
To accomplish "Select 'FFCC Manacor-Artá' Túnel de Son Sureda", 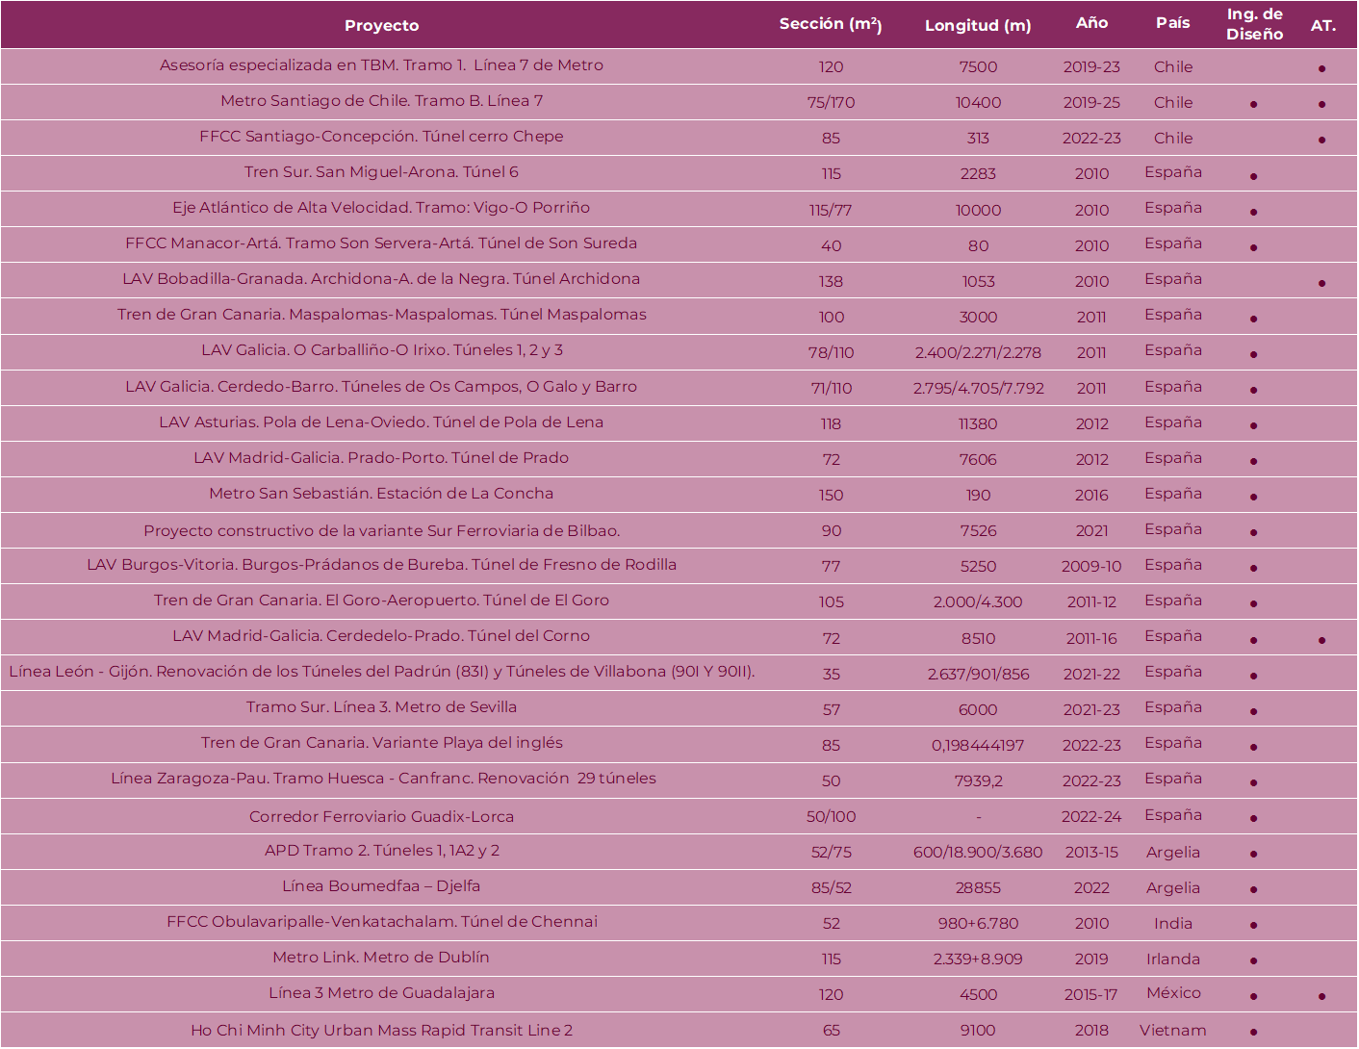I will pos(381,243).
